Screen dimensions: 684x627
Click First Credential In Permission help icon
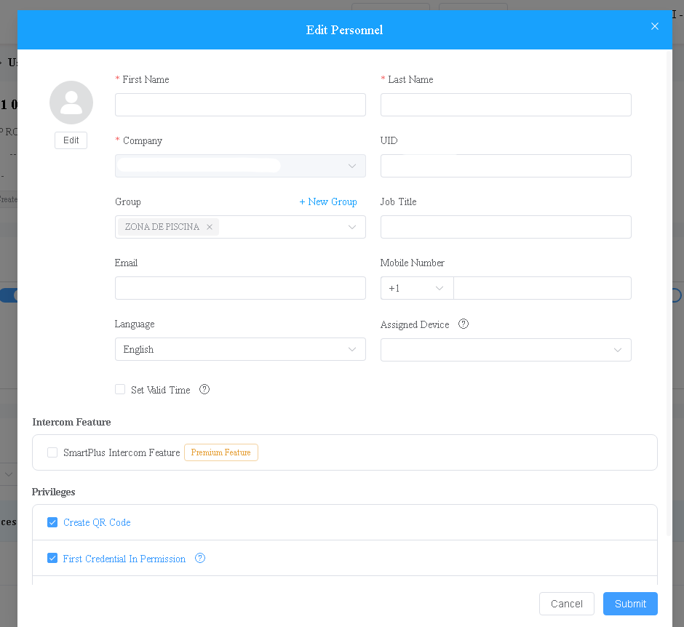click(200, 559)
